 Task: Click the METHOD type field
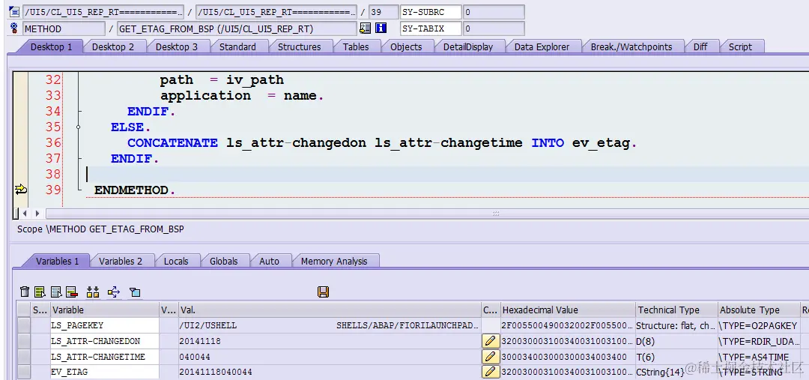pos(64,28)
